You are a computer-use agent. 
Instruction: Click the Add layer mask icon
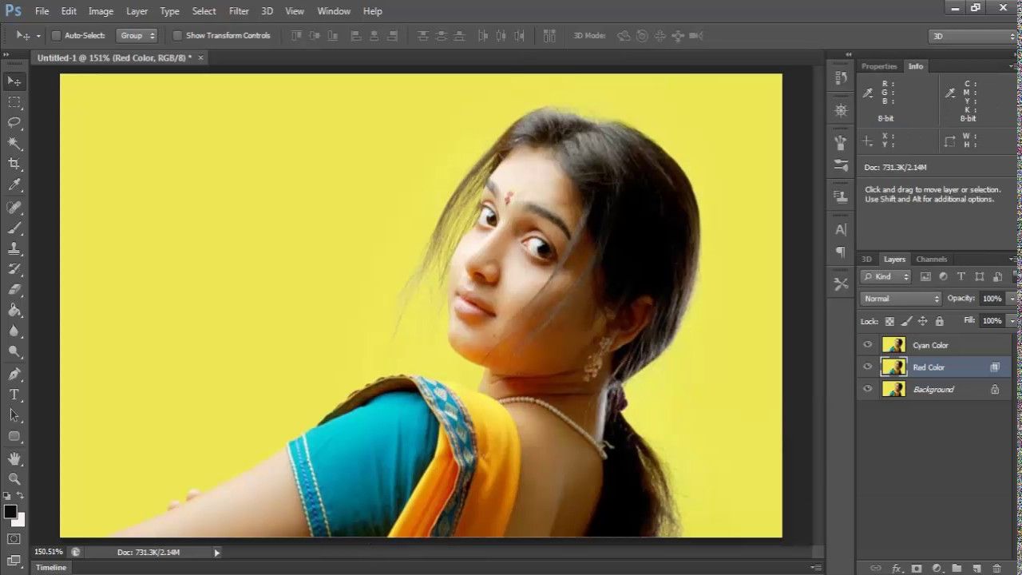916,569
